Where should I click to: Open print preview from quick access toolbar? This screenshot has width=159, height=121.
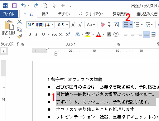45,6
